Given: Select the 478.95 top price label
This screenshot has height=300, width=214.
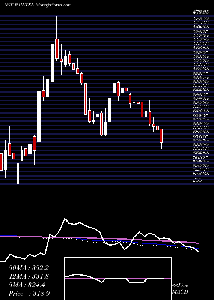Looking at the screenshot, I should tap(200, 12).
